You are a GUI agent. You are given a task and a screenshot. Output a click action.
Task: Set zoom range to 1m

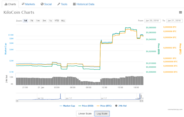[38, 21]
